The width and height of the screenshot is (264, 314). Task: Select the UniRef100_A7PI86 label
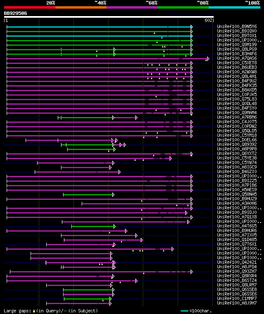coord(237,185)
